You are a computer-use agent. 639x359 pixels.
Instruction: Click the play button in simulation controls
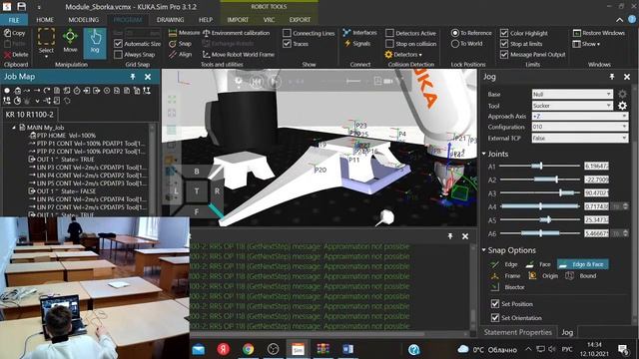(x=276, y=82)
